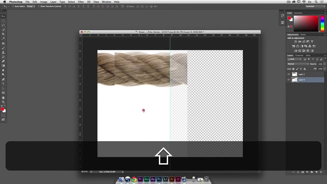The image size is (327, 184).
Task: Open the Select menu
Action: click(71, 2)
